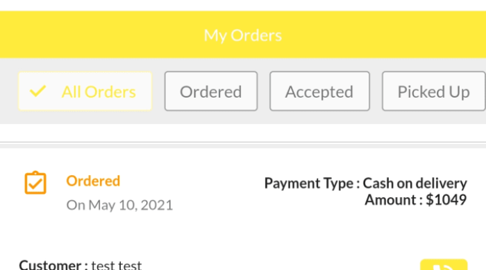The image size is (486, 270).
Task: Tap the orange Ordered clipboard icon
Action: [35, 183]
